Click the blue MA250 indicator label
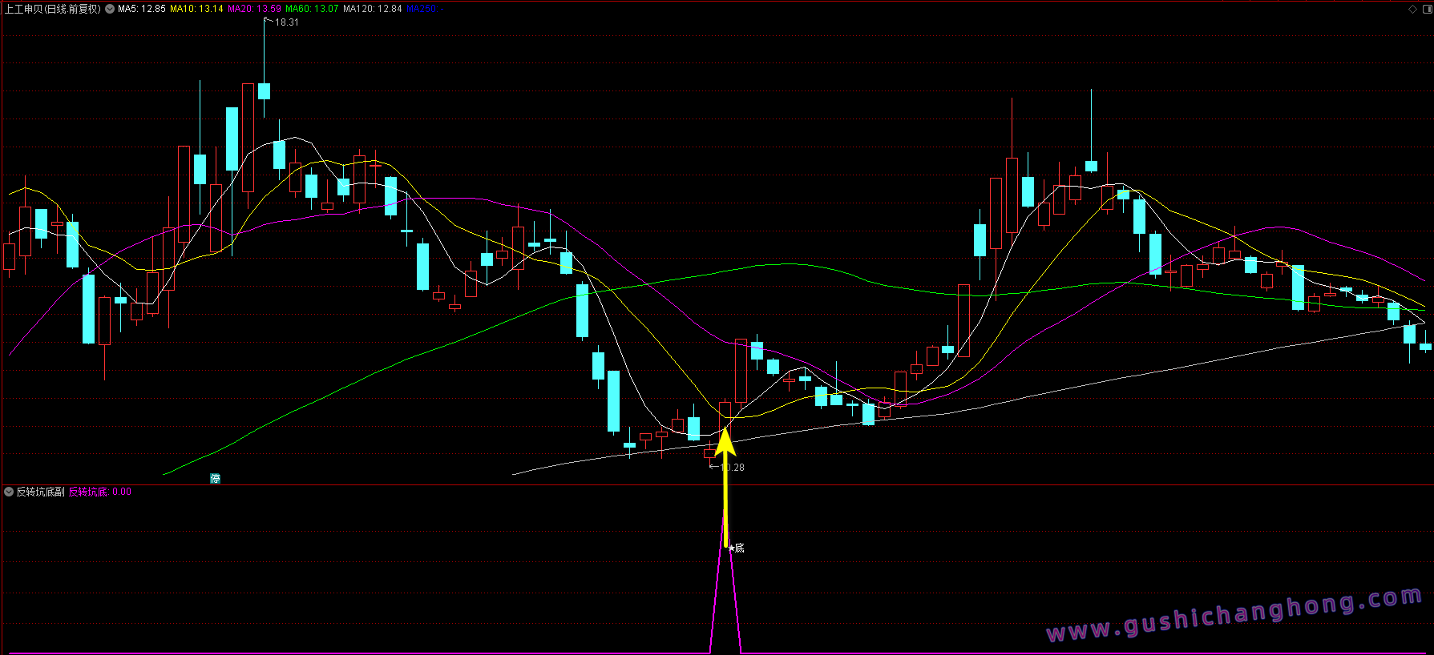This screenshot has width=1434, height=655. coord(421,9)
